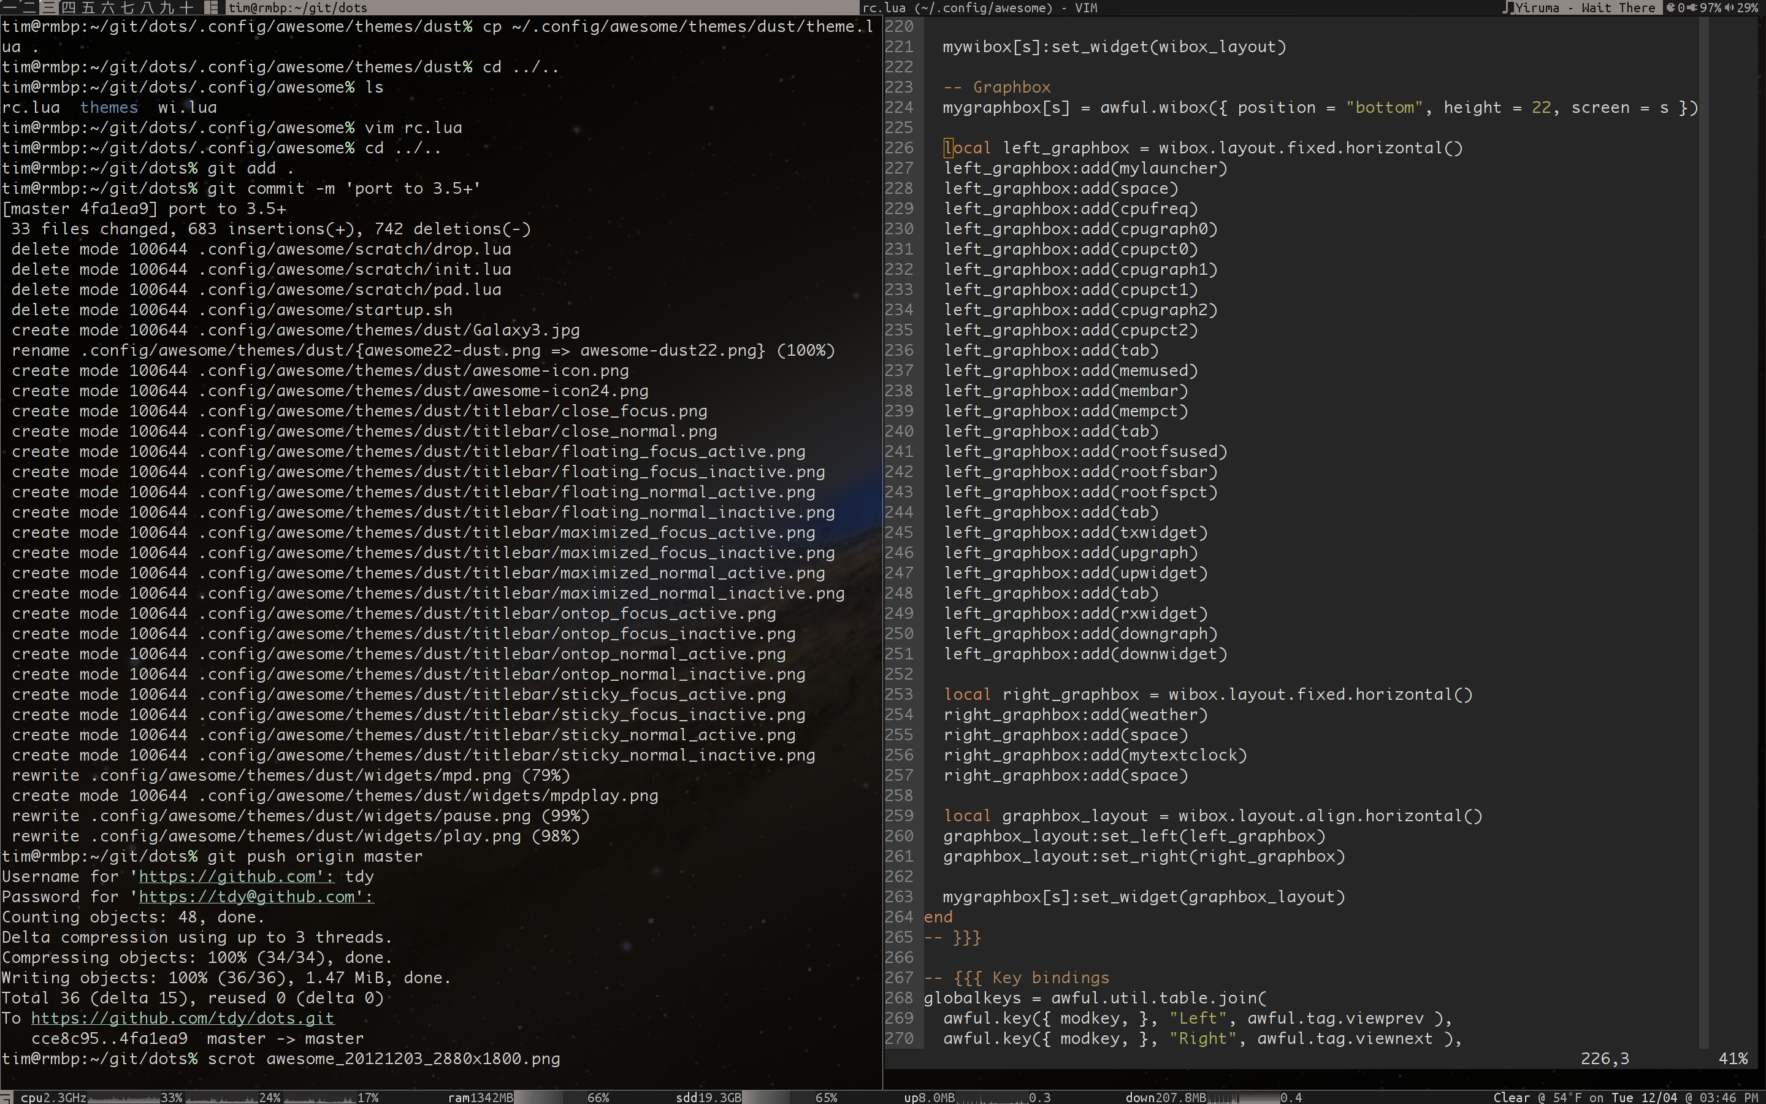This screenshot has height=1104, width=1766.
Task: Click the music note icon beside Yiruma
Action: [1508, 7]
